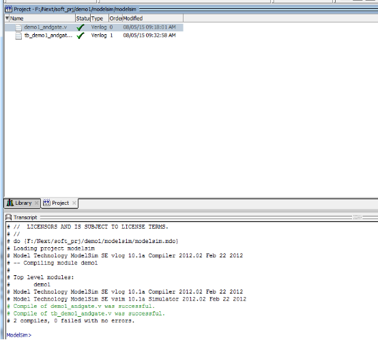Sort files by Modified column
The image size is (378, 340).
point(153,18)
